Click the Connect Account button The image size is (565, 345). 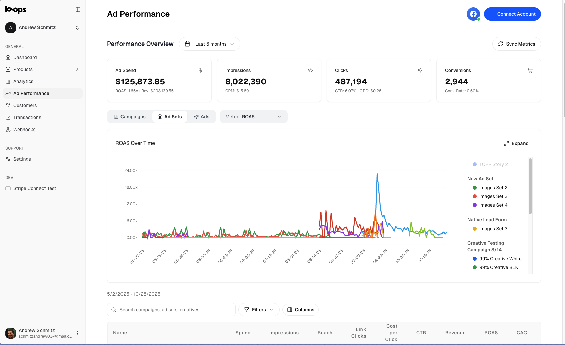(x=512, y=14)
